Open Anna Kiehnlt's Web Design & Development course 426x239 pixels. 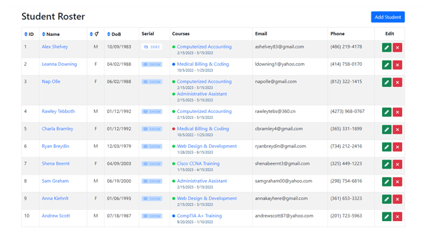click(207, 198)
